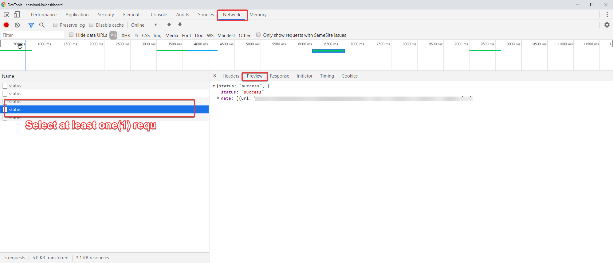Open the Application panel
Viewport: 613px width, 263px height.
point(77,15)
